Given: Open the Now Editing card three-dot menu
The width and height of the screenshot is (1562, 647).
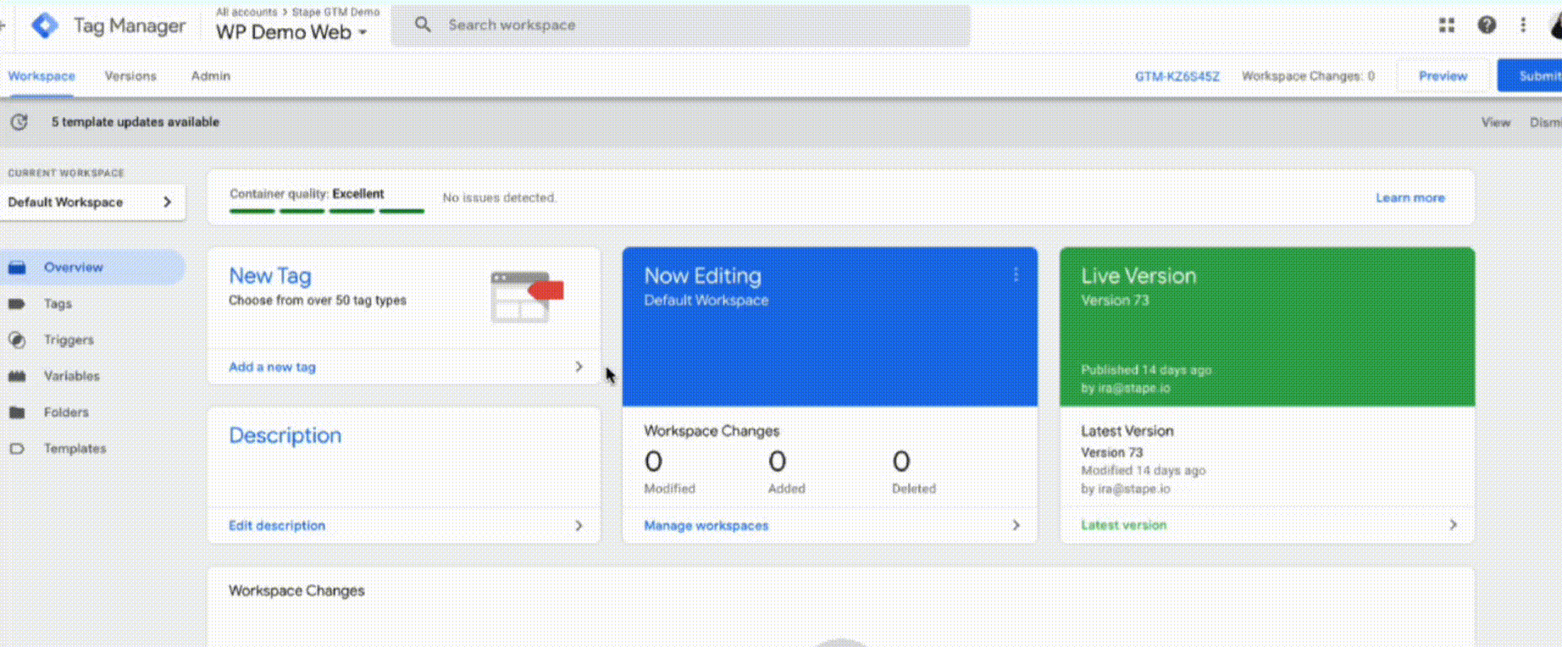Looking at the screenshot, I should (x=1016, y=275).
